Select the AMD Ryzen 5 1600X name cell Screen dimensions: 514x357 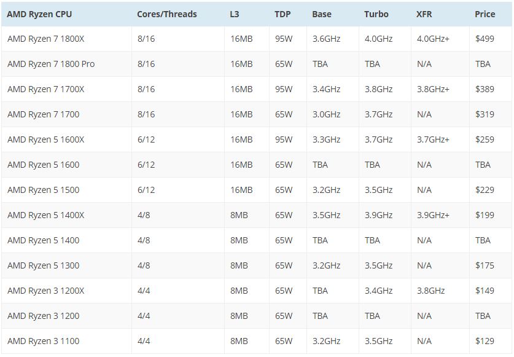click(x=45, y=139)
